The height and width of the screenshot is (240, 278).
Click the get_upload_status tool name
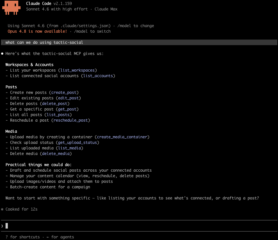point(77,143)
